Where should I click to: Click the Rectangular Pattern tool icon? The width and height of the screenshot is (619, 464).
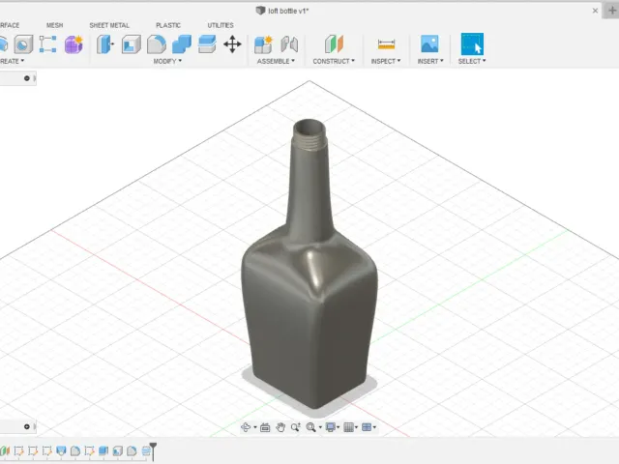[x=47, y=44]
